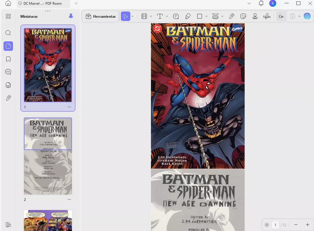Expand the save options dropdown
Screen dimensions: 314x231
pyautogui.click(x=299, y=16)
